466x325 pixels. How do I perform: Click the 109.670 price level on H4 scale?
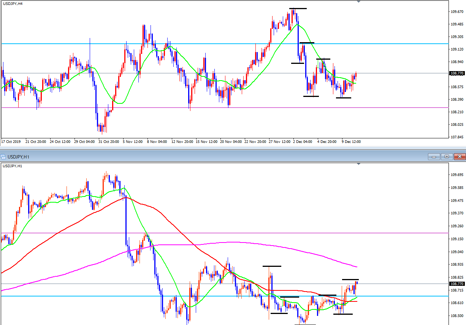click(456, 12)
